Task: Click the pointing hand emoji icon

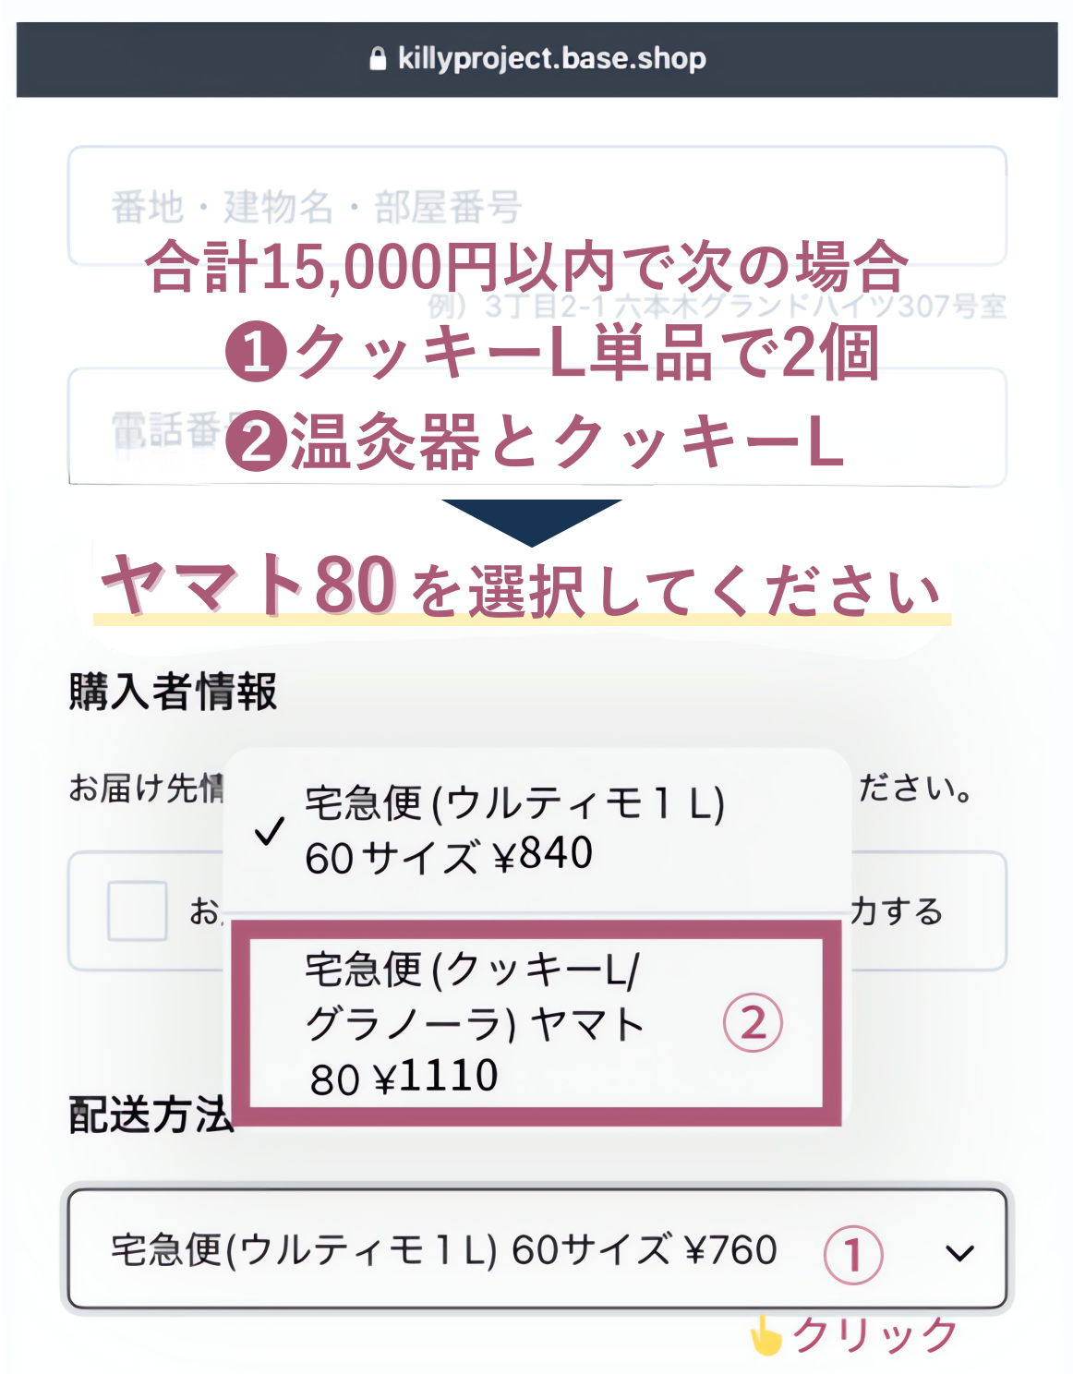Action: [765, 1335]
